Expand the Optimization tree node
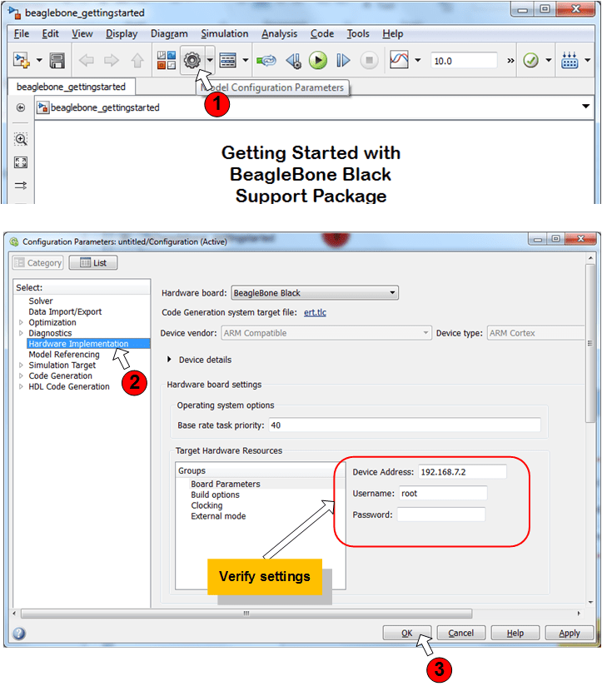This screenshot has width=602, height=691. click(x=22, y=322)
